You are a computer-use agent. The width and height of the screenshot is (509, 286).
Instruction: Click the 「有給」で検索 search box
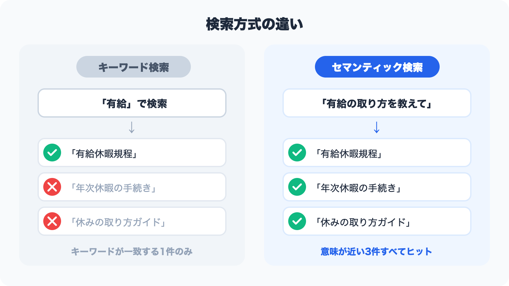click(x=132, y=103)
